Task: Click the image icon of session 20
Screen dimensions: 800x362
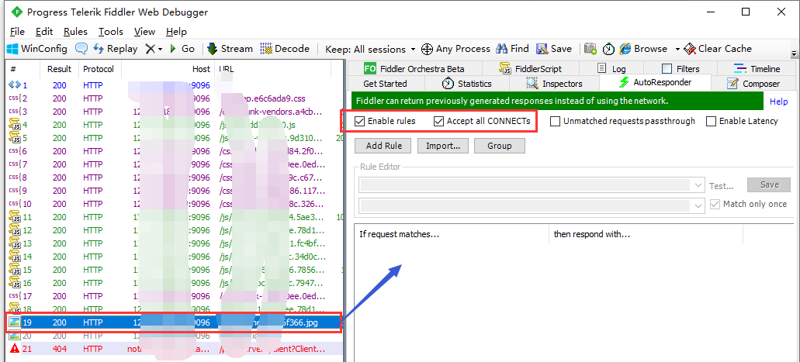Action: pos(14,336)
